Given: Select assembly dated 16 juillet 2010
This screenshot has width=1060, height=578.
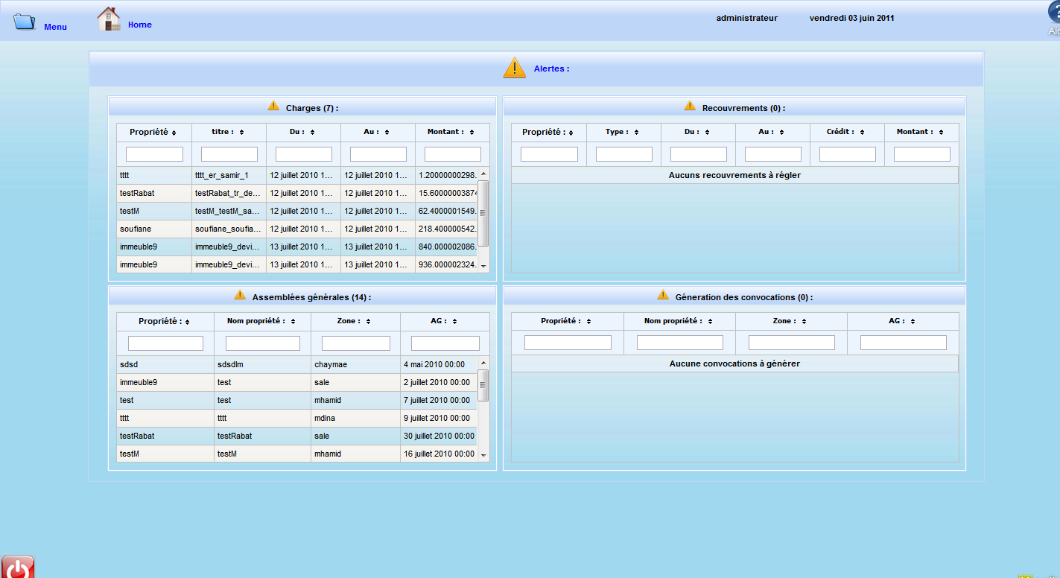Looking at the screenshot, I should 297,454.
